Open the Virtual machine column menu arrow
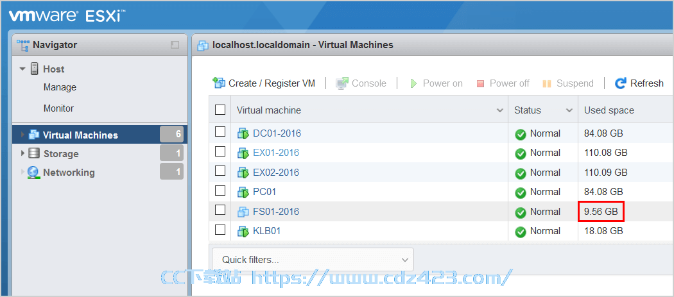The height and width of the screenshot is (297, 674). click(500, 110)
